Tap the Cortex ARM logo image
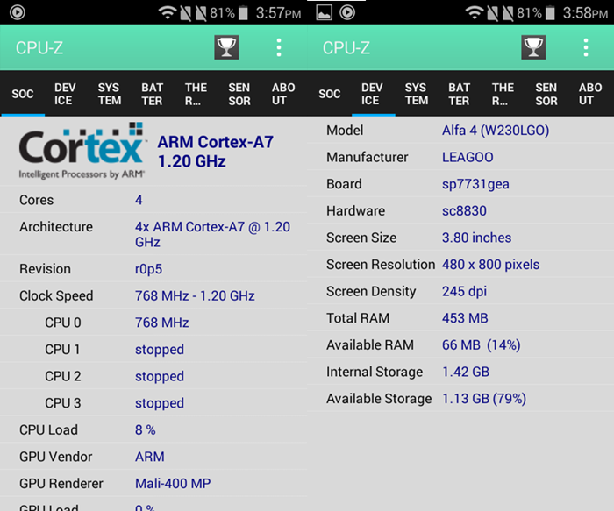 click(x=82, y=151)
